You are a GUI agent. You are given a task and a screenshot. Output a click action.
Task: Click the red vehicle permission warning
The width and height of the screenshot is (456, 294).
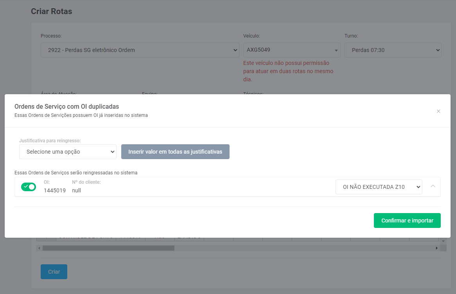(287, 71)
